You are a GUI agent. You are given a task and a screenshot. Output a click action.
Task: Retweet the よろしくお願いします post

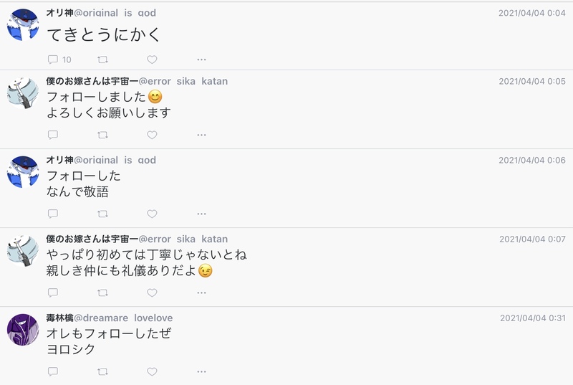[x=102, y=135]
